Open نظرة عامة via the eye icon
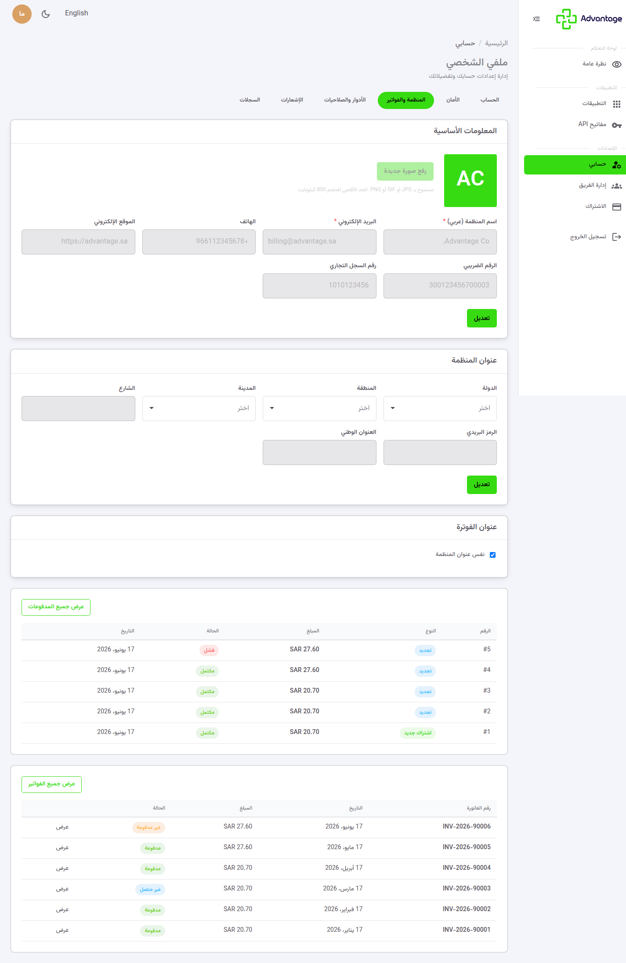This screenshot has width=626, height=963. click(617, 64)
